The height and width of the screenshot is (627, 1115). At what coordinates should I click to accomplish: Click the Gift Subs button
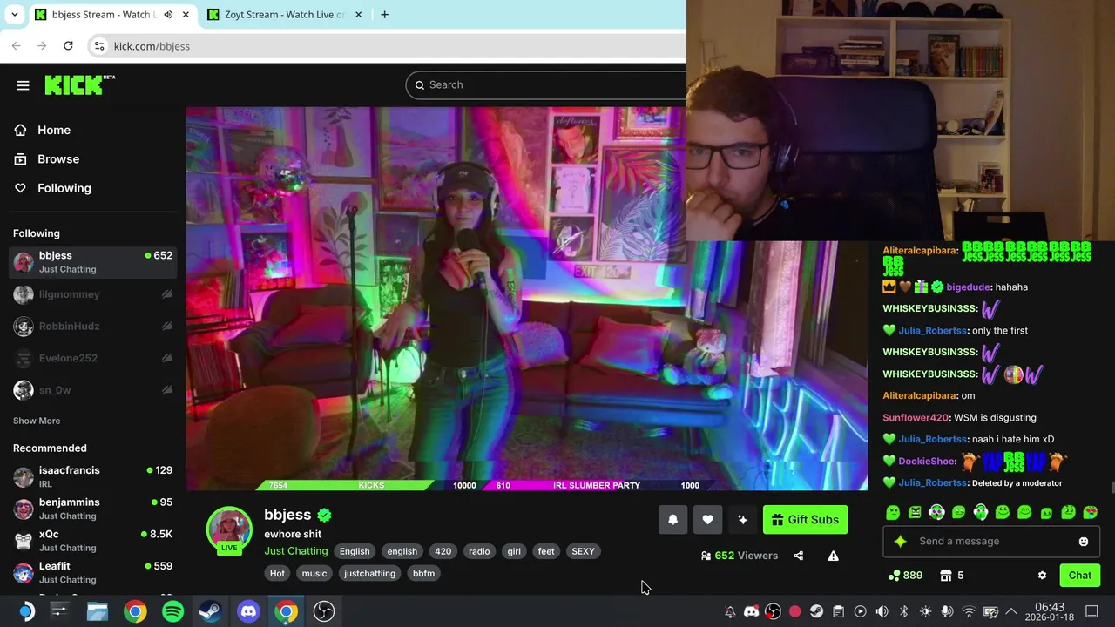tap(805, 520)
